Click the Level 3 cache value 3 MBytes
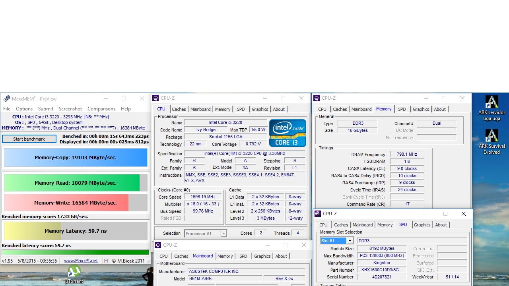The height and width of the screenshot is (286, 509). [265, 218]
